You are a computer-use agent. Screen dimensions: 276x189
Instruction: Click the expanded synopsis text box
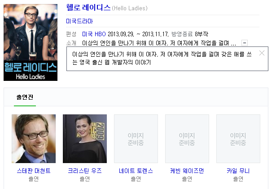pos(167,59)
